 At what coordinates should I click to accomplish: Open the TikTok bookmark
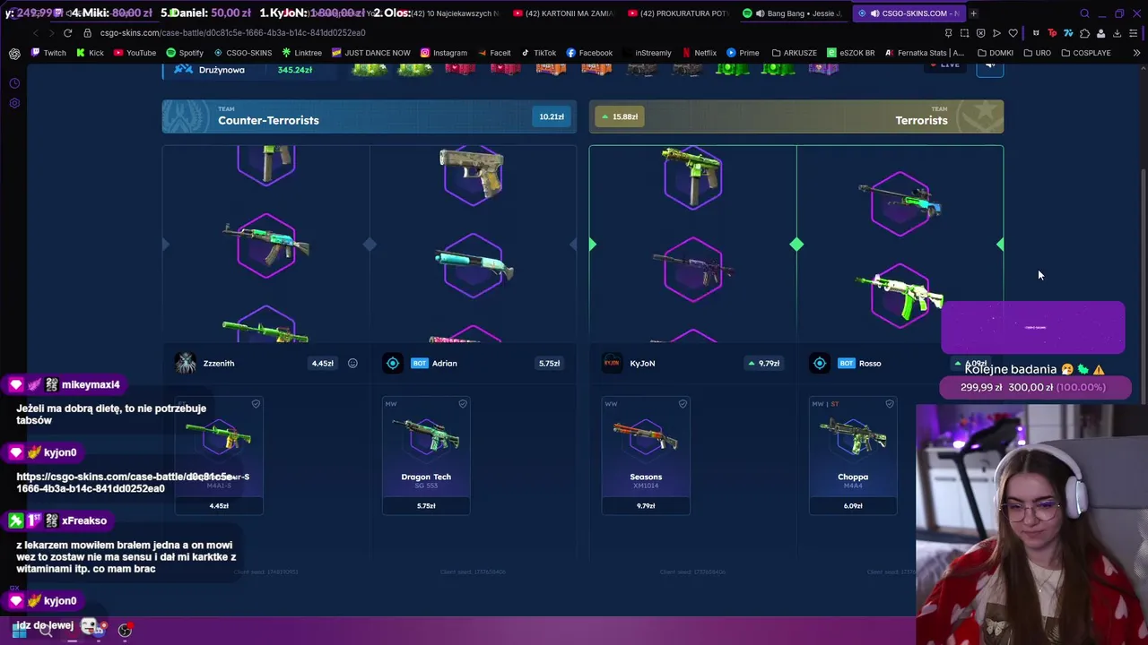click(x=538, y=53)
